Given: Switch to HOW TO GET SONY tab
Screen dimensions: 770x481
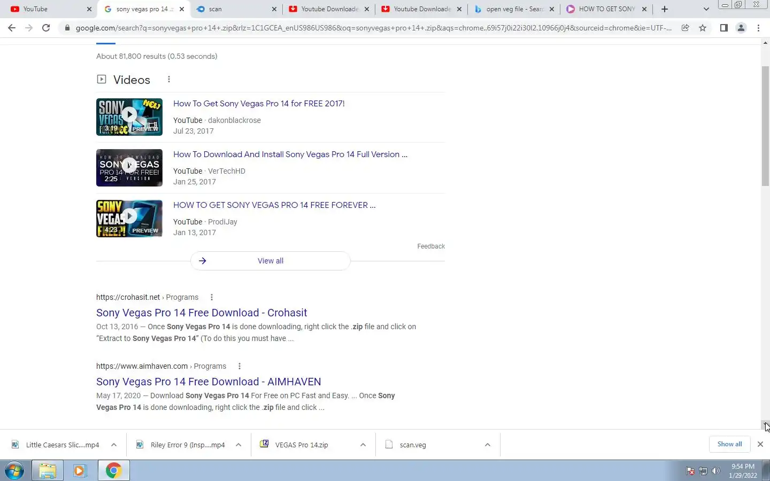Looking at the screenshot, I should point(605,9).
